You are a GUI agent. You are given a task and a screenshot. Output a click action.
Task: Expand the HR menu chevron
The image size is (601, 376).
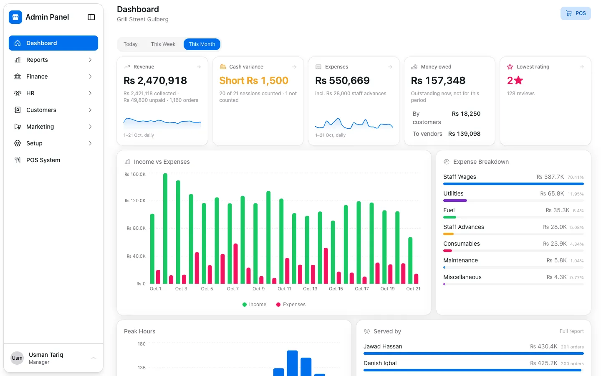(90, 93)
